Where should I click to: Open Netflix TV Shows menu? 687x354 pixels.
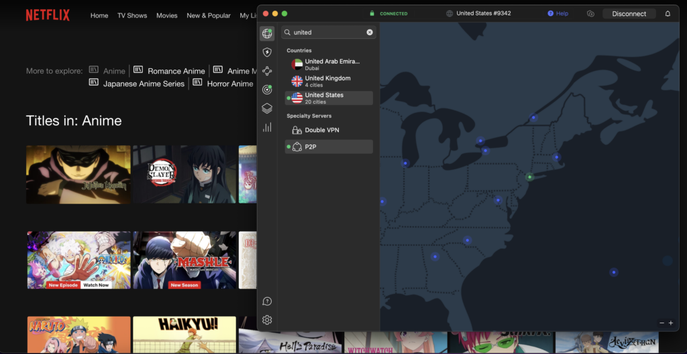tap(132, 15)
